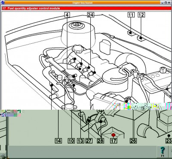172x159 pixels.
Task: Click component number 12 label box
Action: point(141,15)
